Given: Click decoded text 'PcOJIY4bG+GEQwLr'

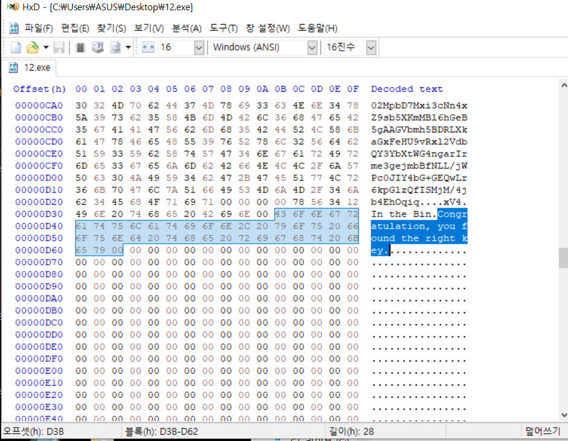Looking at the screenshot, I should coord(419,178).
